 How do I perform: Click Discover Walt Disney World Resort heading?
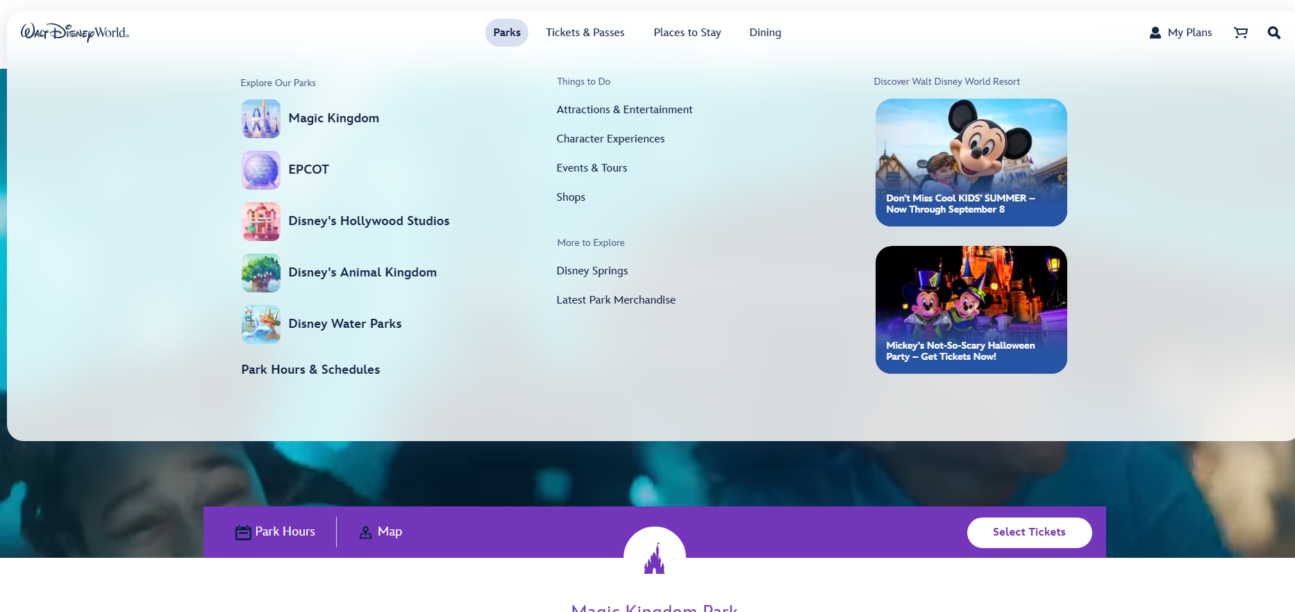point(947,81)
